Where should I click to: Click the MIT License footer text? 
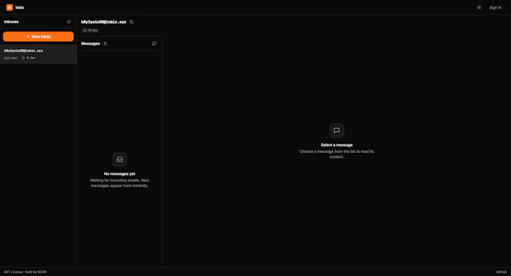pos(13,272)
